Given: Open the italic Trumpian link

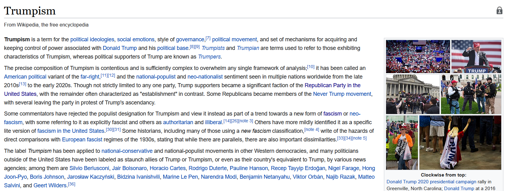Looking at the screenshot, I should [248, 48].
